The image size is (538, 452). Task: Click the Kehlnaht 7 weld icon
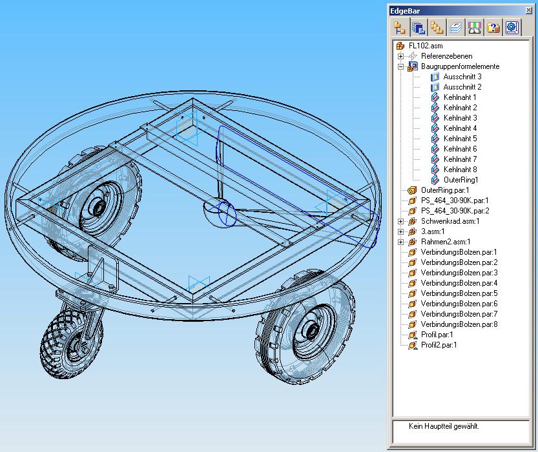coord(435,159)
